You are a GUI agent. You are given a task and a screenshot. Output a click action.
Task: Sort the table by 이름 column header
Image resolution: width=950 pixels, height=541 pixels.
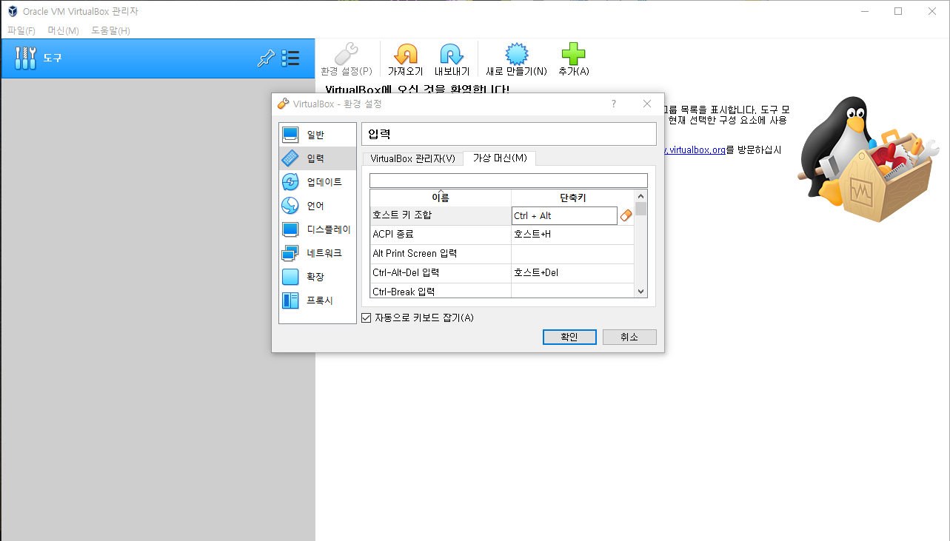(441, 198)
